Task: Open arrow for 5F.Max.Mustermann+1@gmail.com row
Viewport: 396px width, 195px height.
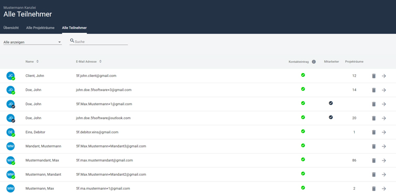Action: [384, 104]
